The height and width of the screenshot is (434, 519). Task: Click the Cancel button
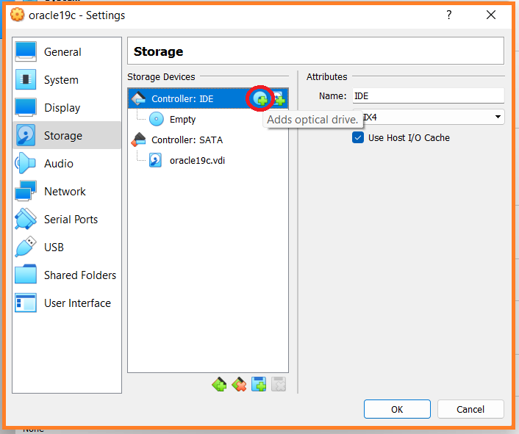(x=470, y=409)
